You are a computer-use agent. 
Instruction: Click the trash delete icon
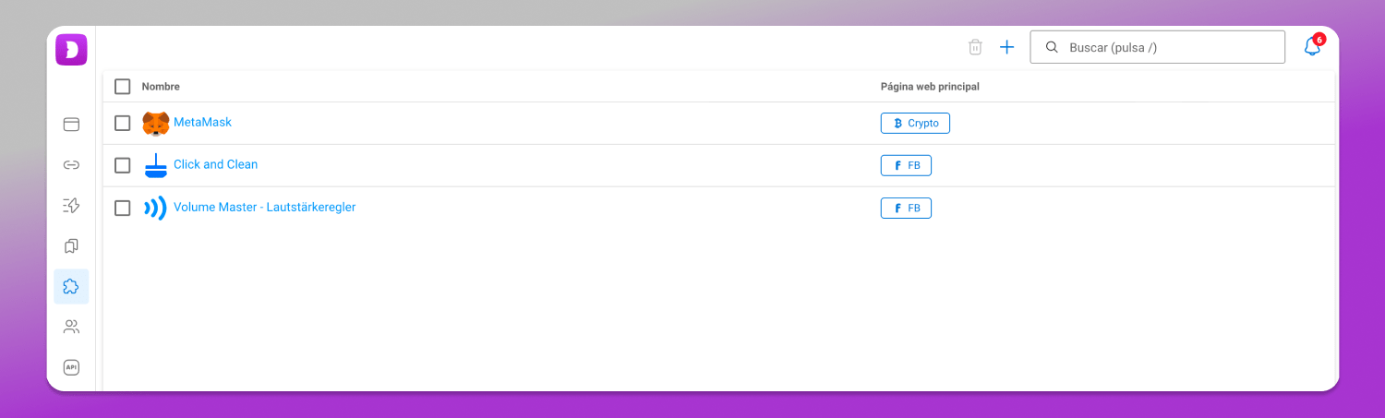(975, 47)
